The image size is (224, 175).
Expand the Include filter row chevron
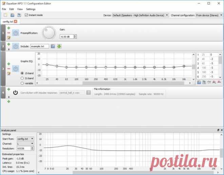tap(9, 49)
